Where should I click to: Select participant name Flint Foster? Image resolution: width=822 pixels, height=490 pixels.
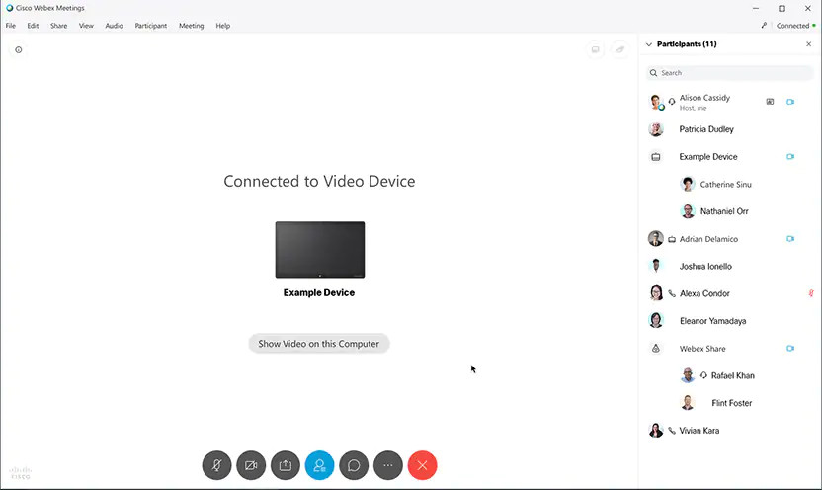click(x=732, y=403)
